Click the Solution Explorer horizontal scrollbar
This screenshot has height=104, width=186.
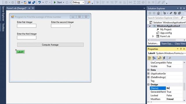pos(163,40)
